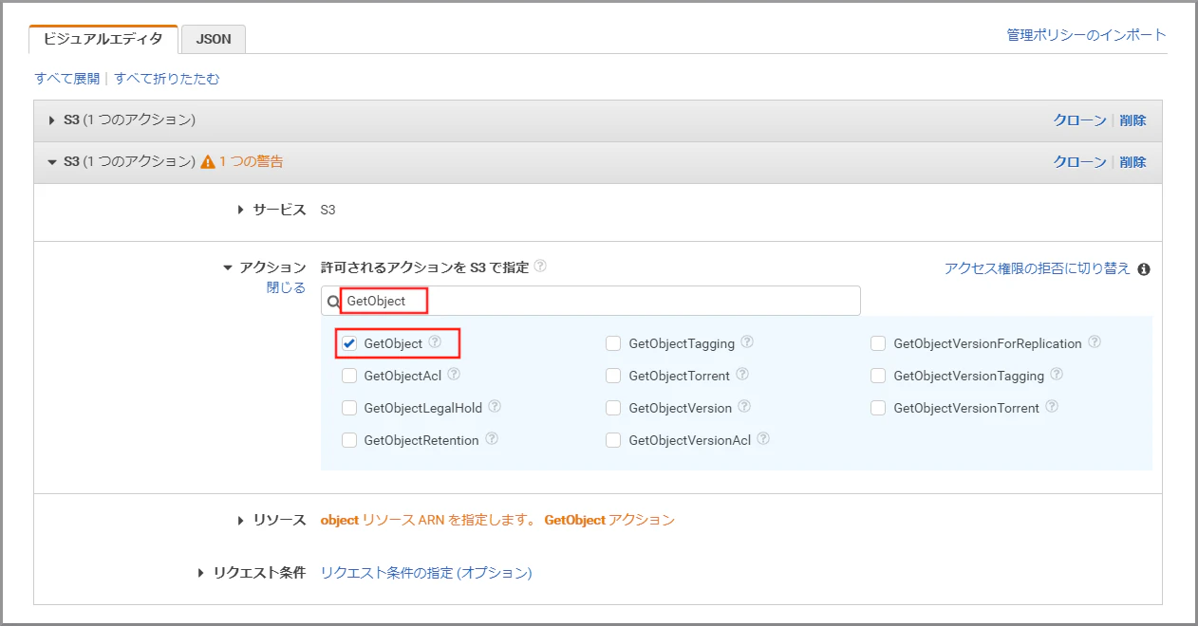The height and width of the screenshot is (626, 1198).
Task: Click help icon for GetObjectVersionForReplication
Action: tap(1095, 341)
